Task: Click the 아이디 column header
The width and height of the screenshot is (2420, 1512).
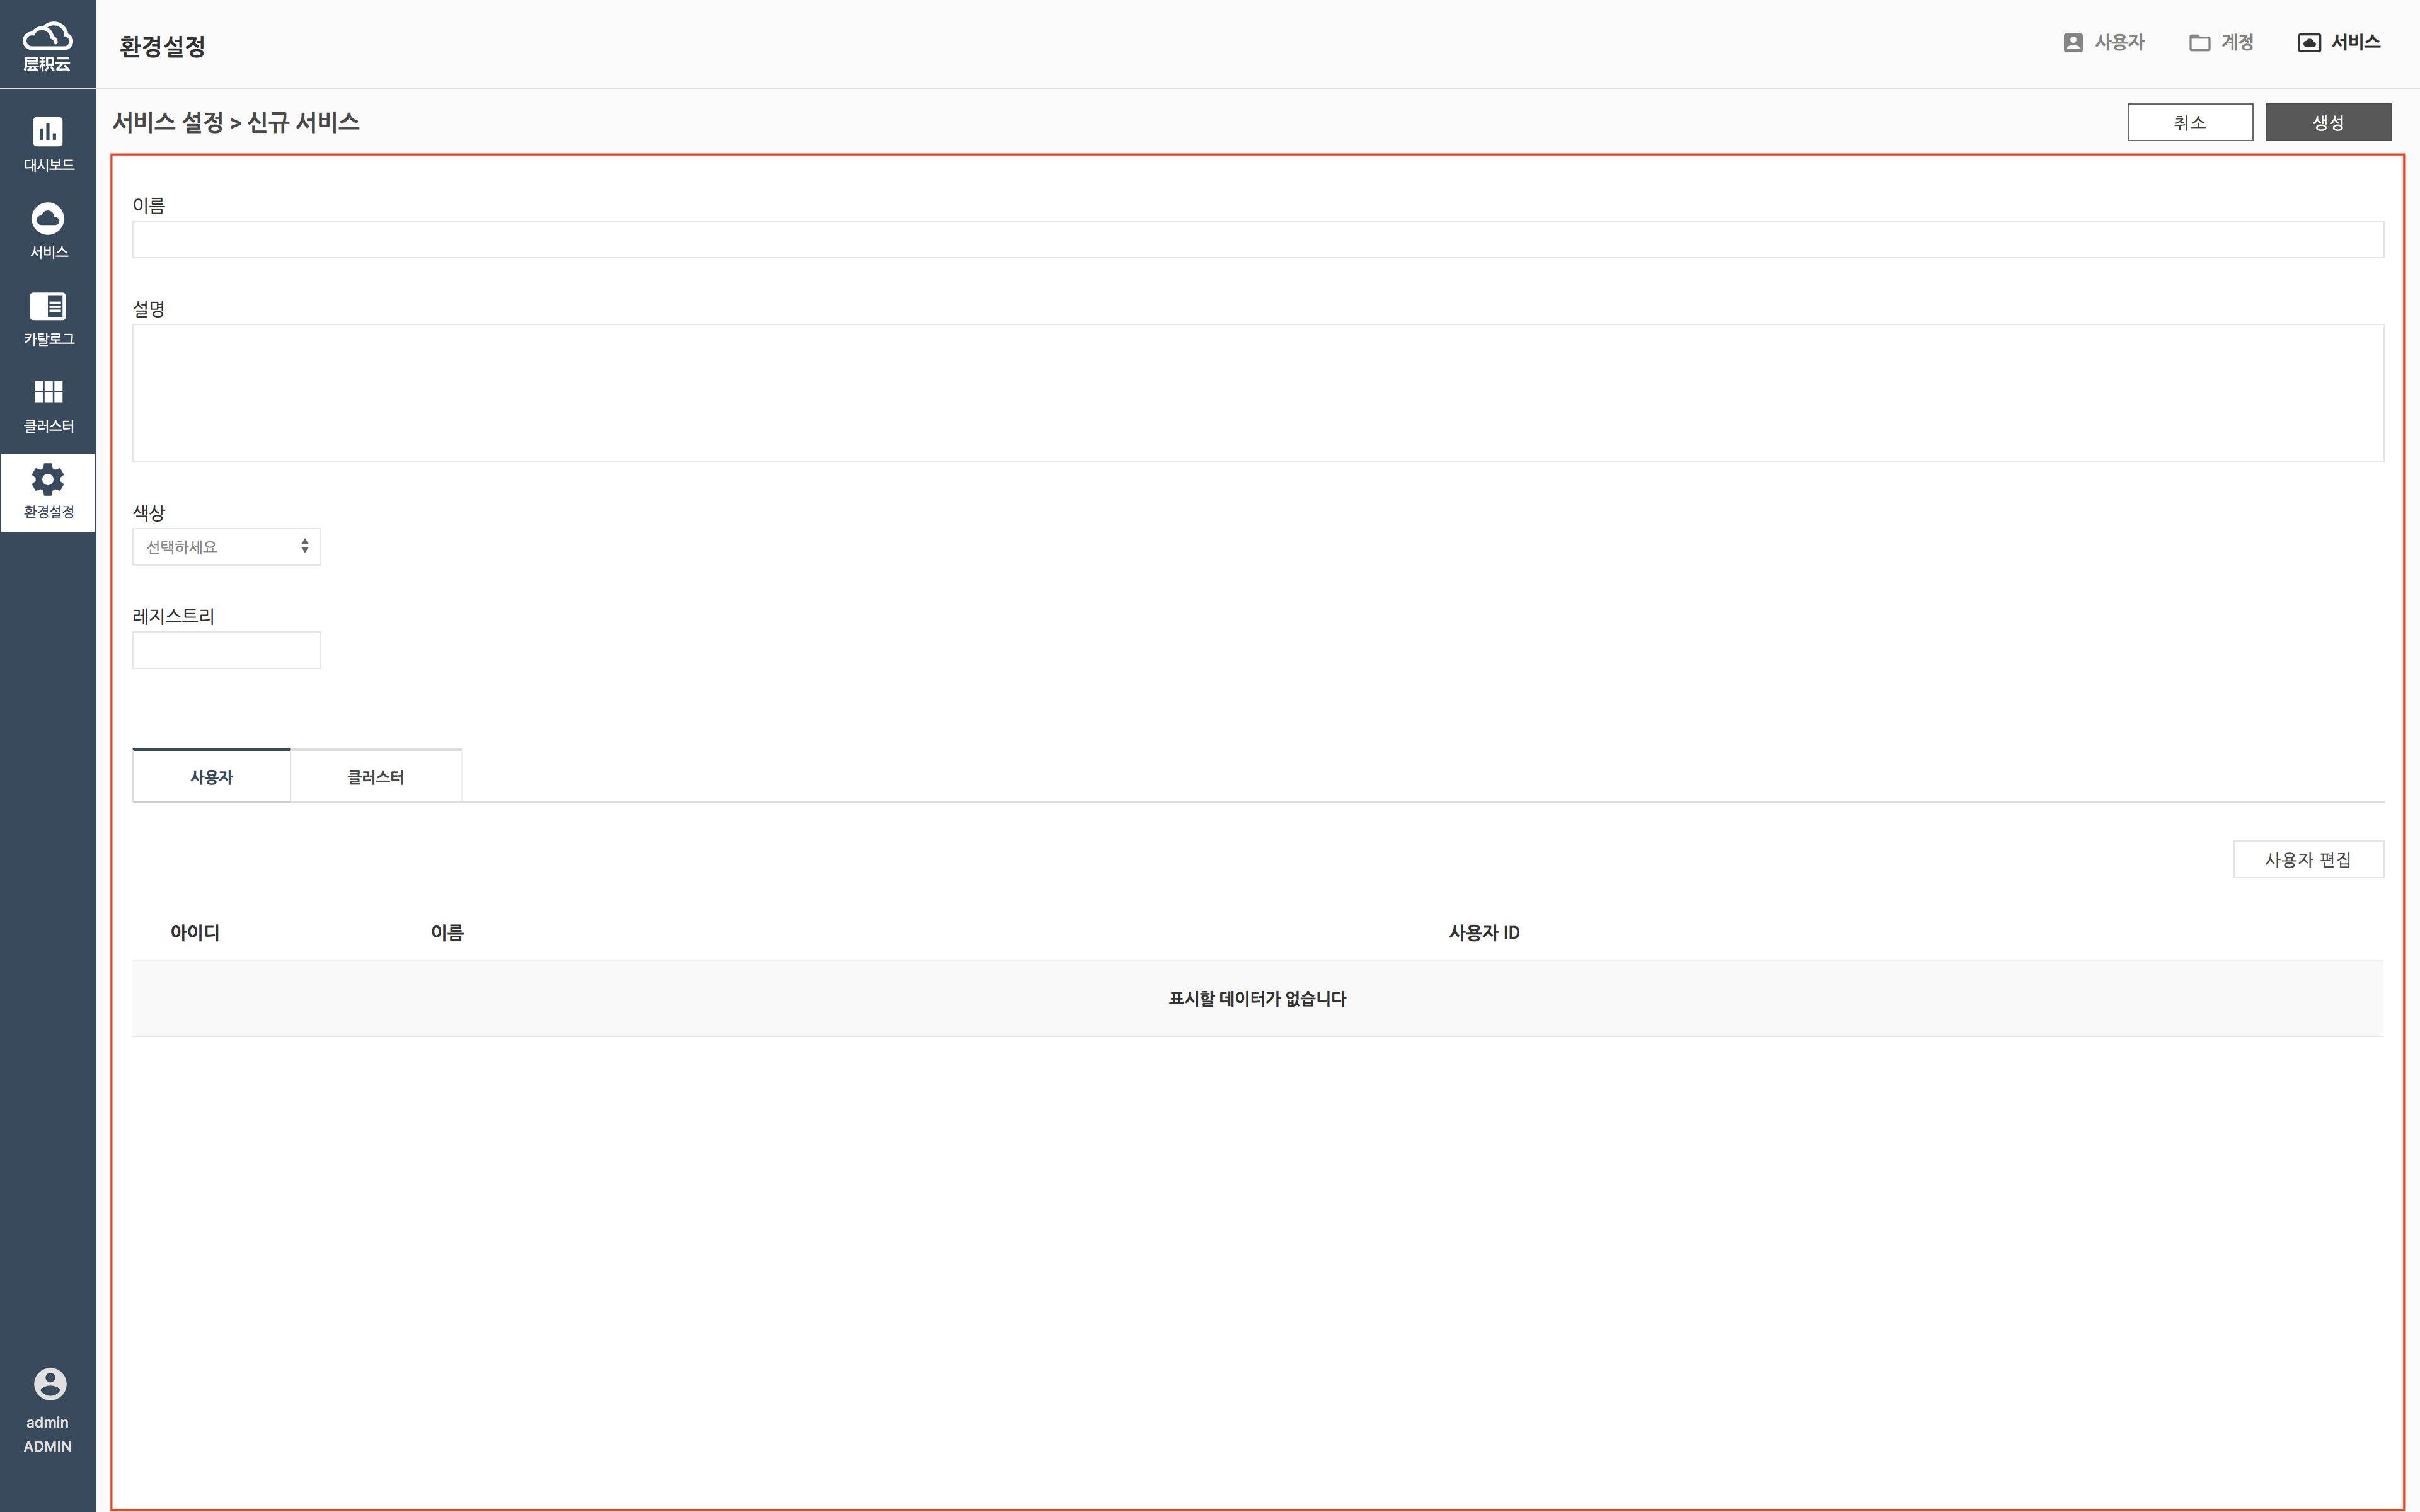Action: [195, 933]
